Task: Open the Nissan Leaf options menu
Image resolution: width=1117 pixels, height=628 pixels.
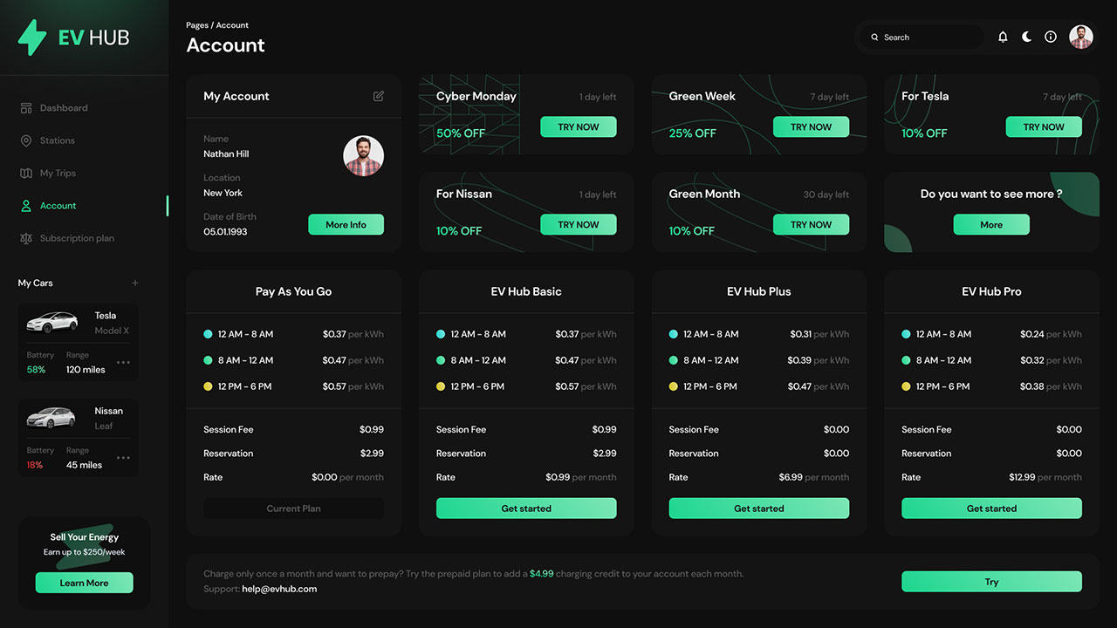Action: 121,458
